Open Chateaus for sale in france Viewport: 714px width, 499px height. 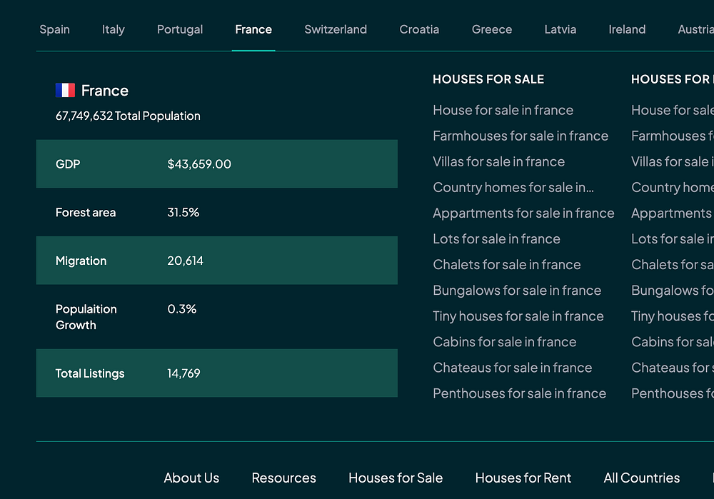pyautogui.click(x=512, y=368)
